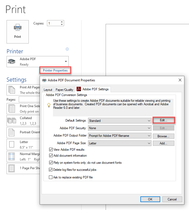
Task: Click the printer info icon beside the Printer heading
Action: tap(67, 49)
